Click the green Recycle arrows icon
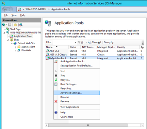 point(56,80)
